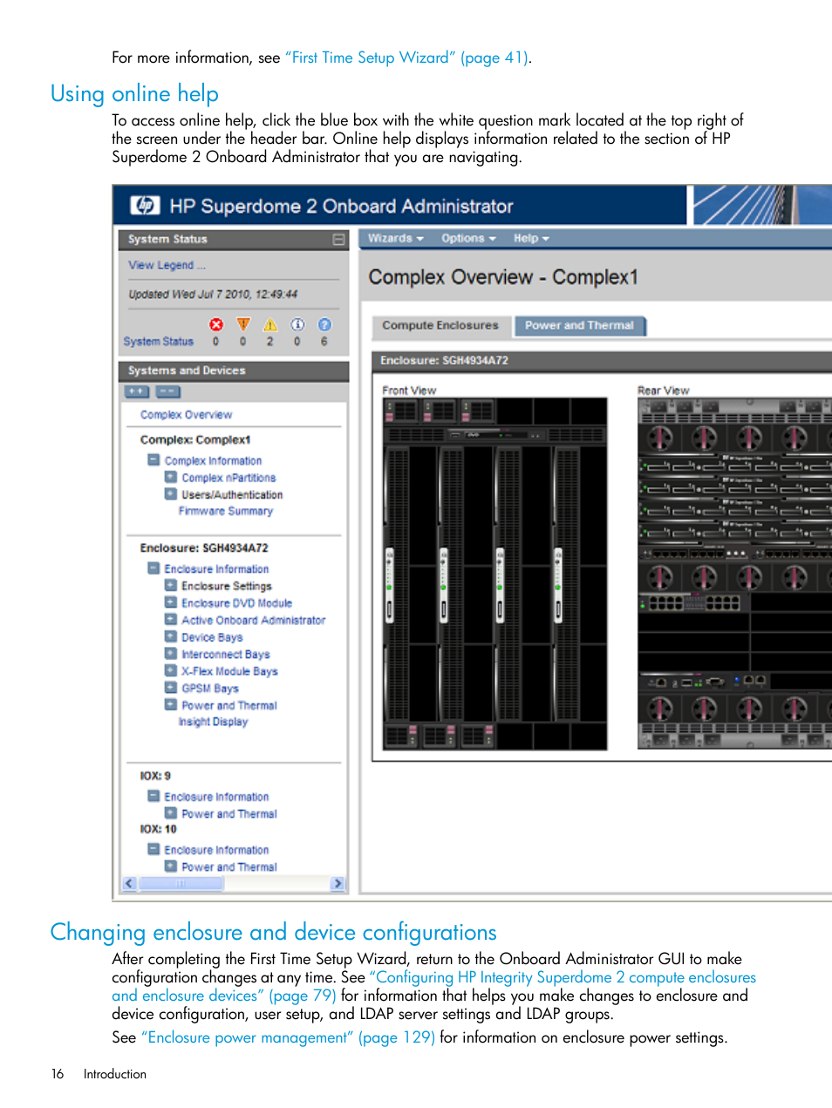Expand the Enclosure DVD Module node

171,602
